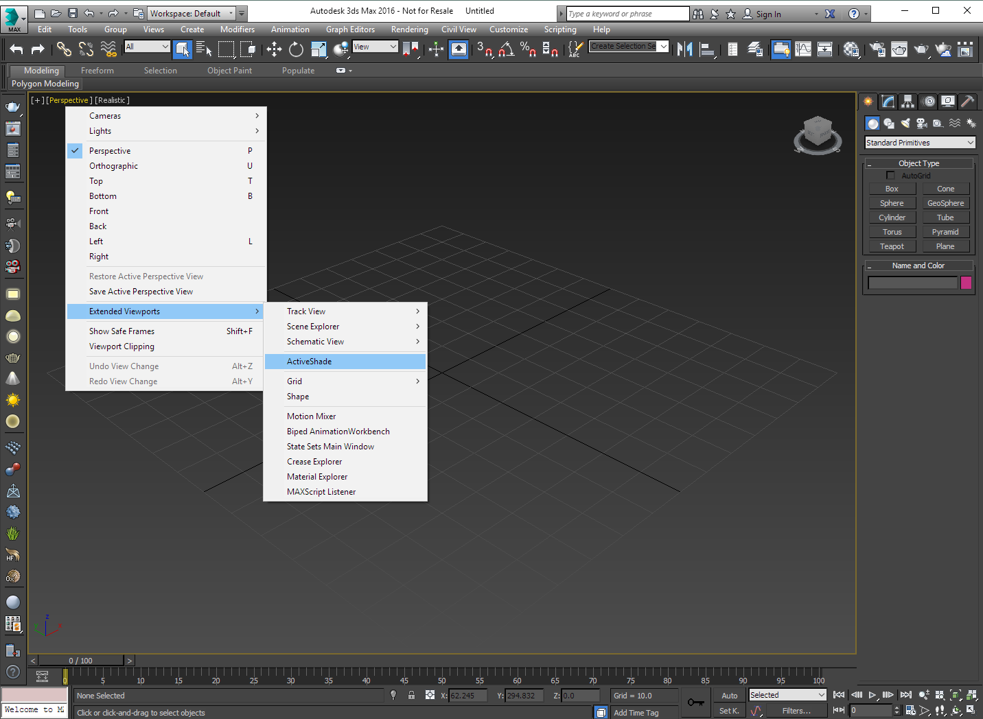
Task: Open the Track View submenu
Action: tap(345, 311)
